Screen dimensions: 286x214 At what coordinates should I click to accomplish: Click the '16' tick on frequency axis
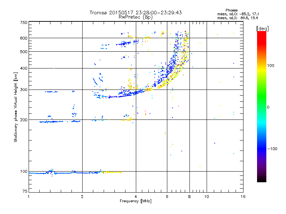tap(243, 197)
